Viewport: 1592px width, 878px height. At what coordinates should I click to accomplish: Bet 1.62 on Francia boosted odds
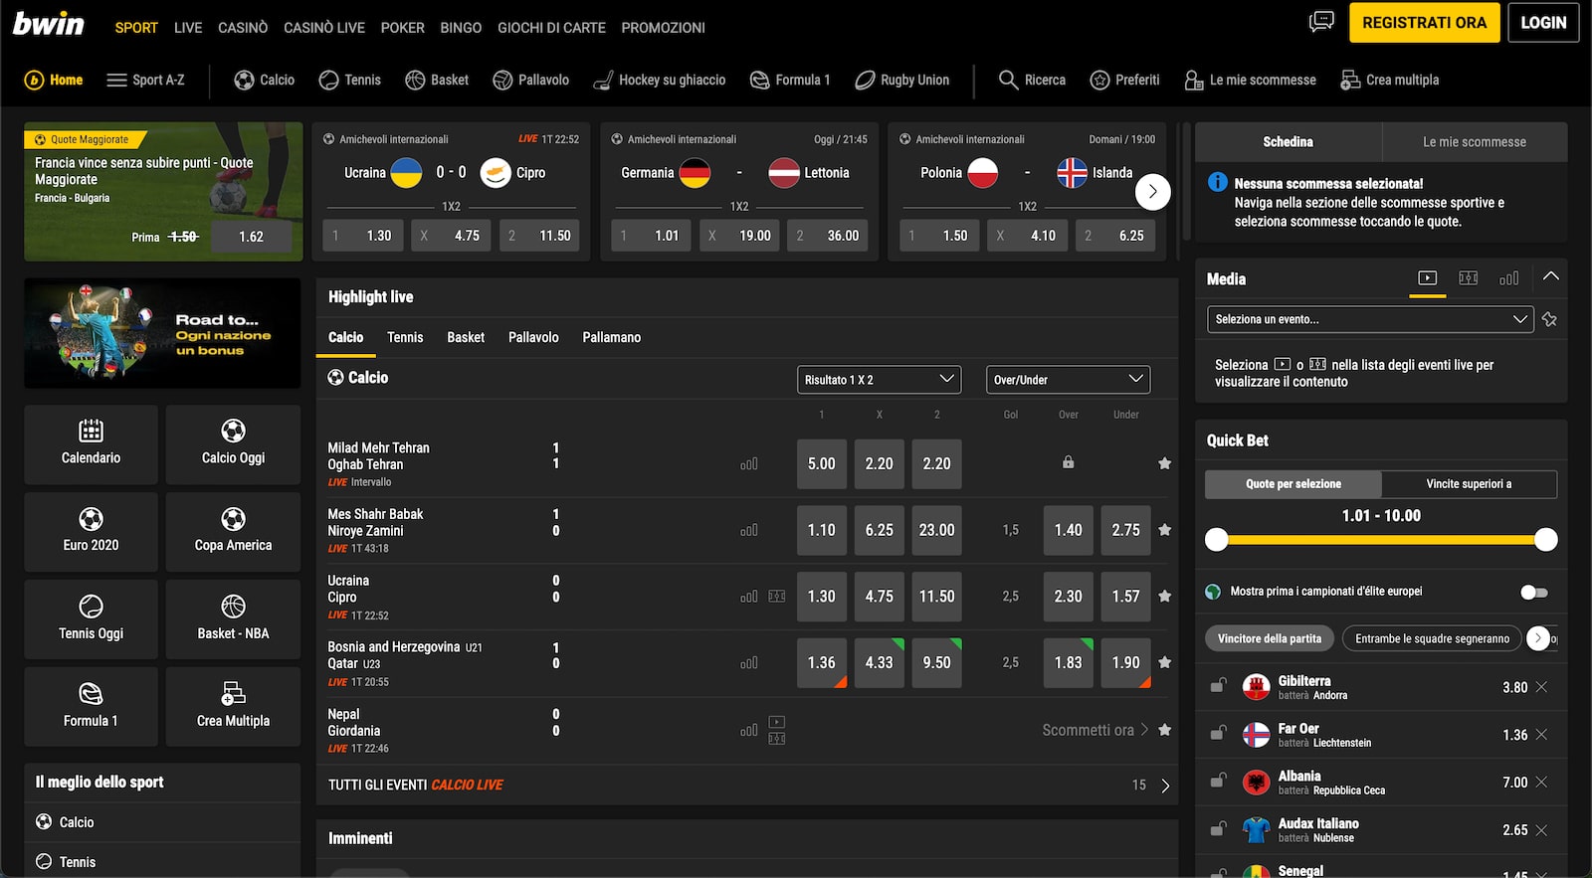(x=251, y=237)
